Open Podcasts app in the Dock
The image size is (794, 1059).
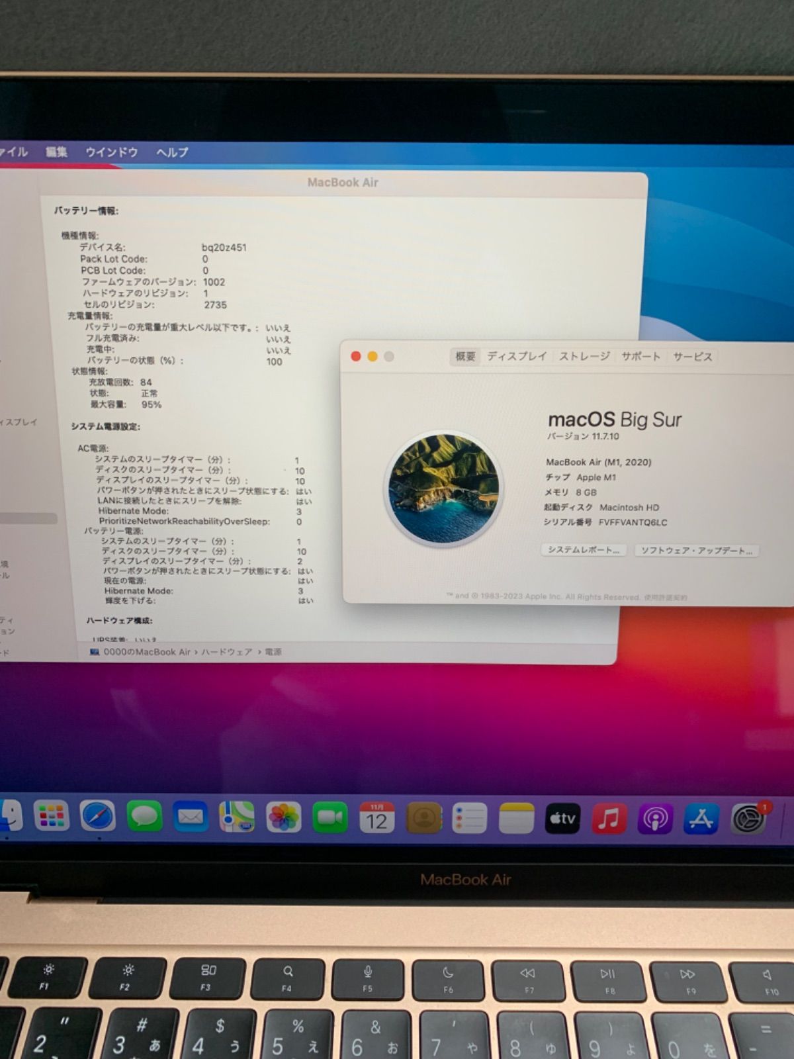click(655, 819)
